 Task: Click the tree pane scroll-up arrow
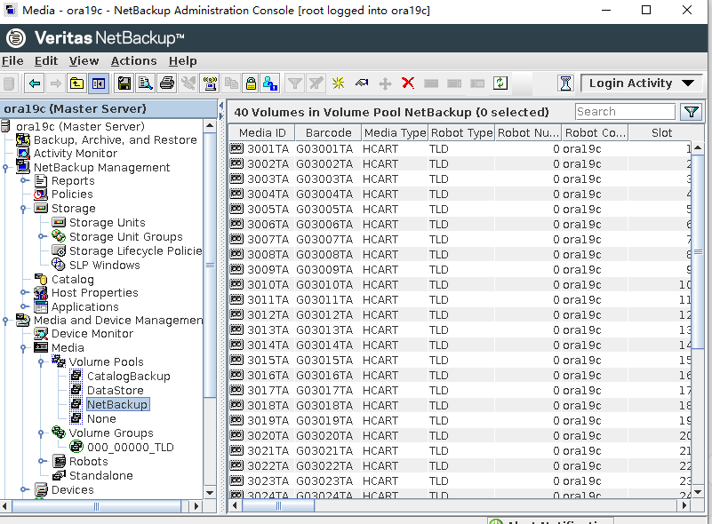(x=210, y=125)
